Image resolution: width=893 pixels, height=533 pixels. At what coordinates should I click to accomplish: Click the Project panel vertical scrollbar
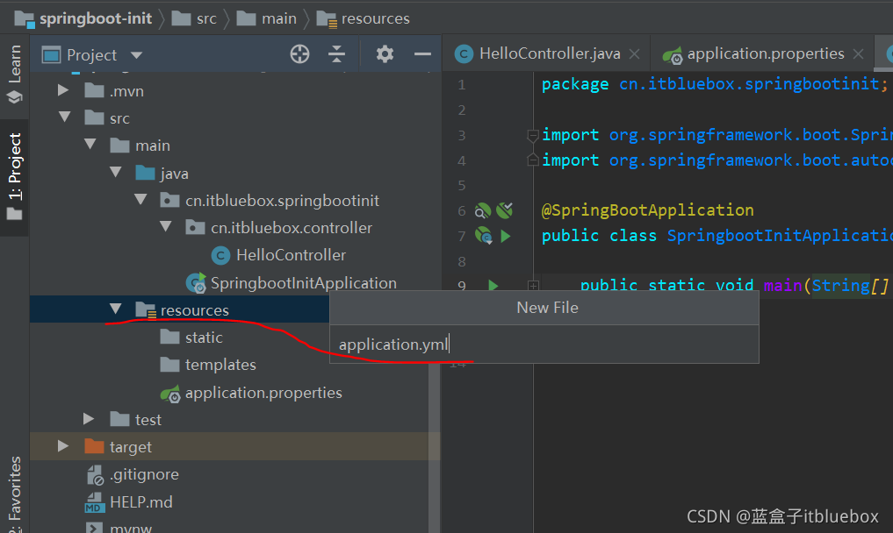click(434, 446)
